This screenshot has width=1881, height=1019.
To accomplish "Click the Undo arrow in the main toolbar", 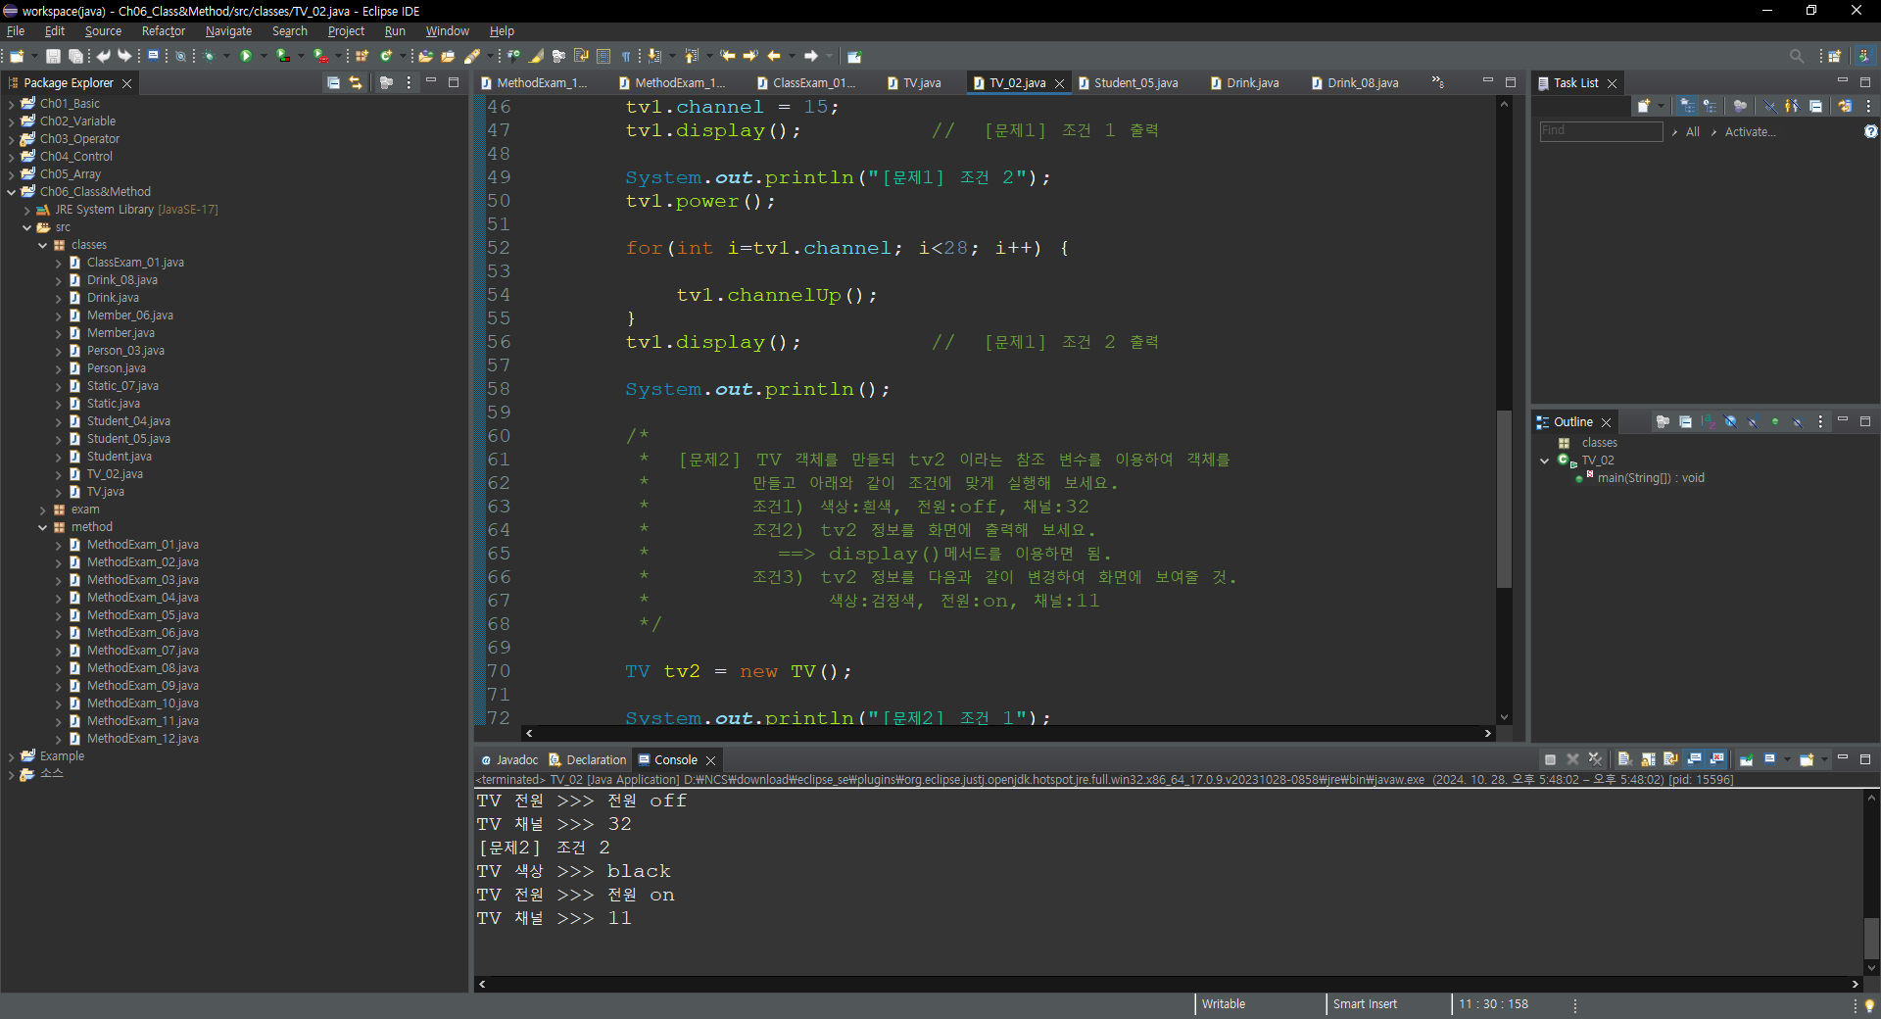I will (103, 56).
